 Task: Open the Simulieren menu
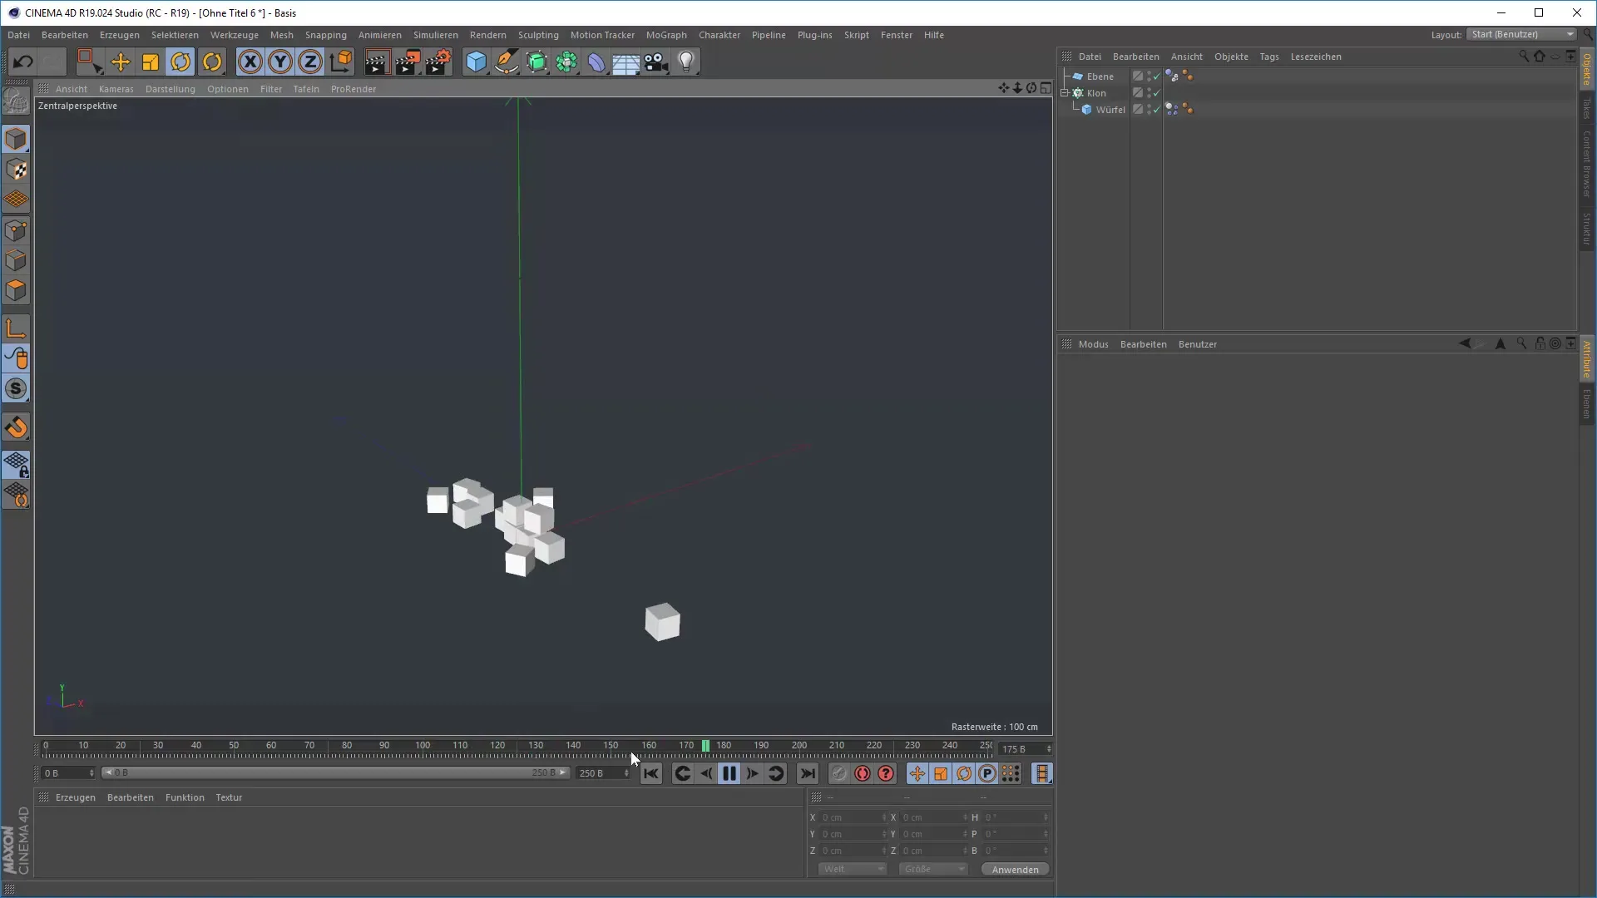(x=435, y=35)
